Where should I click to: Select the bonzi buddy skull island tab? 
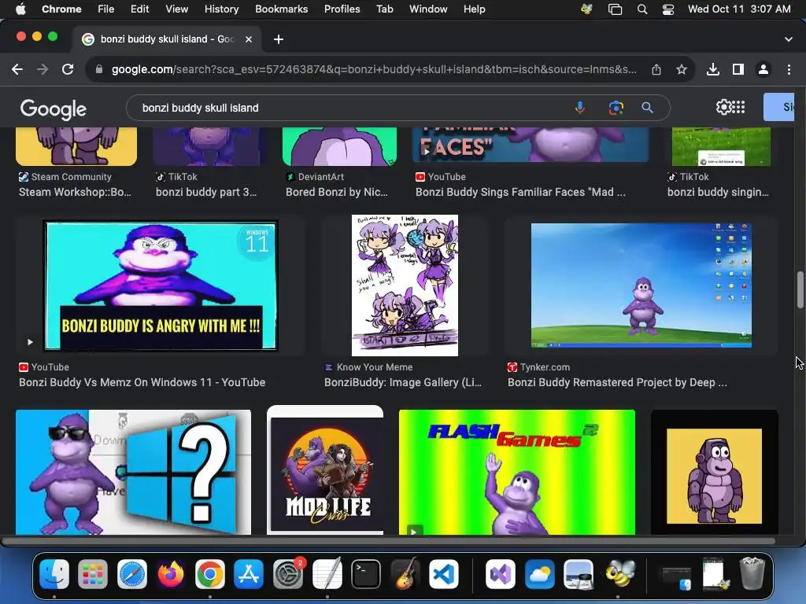[168, 39]
